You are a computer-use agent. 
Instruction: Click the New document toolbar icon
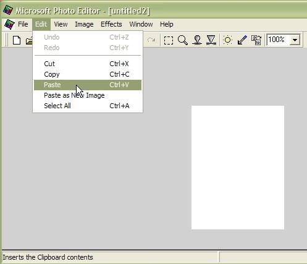click(17, 40)
